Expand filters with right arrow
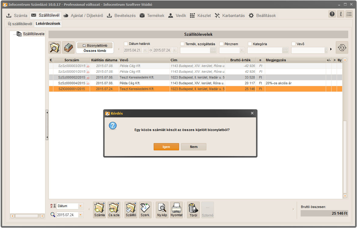The width and height of the screenshot is (357, 228). tap(331, 49)
